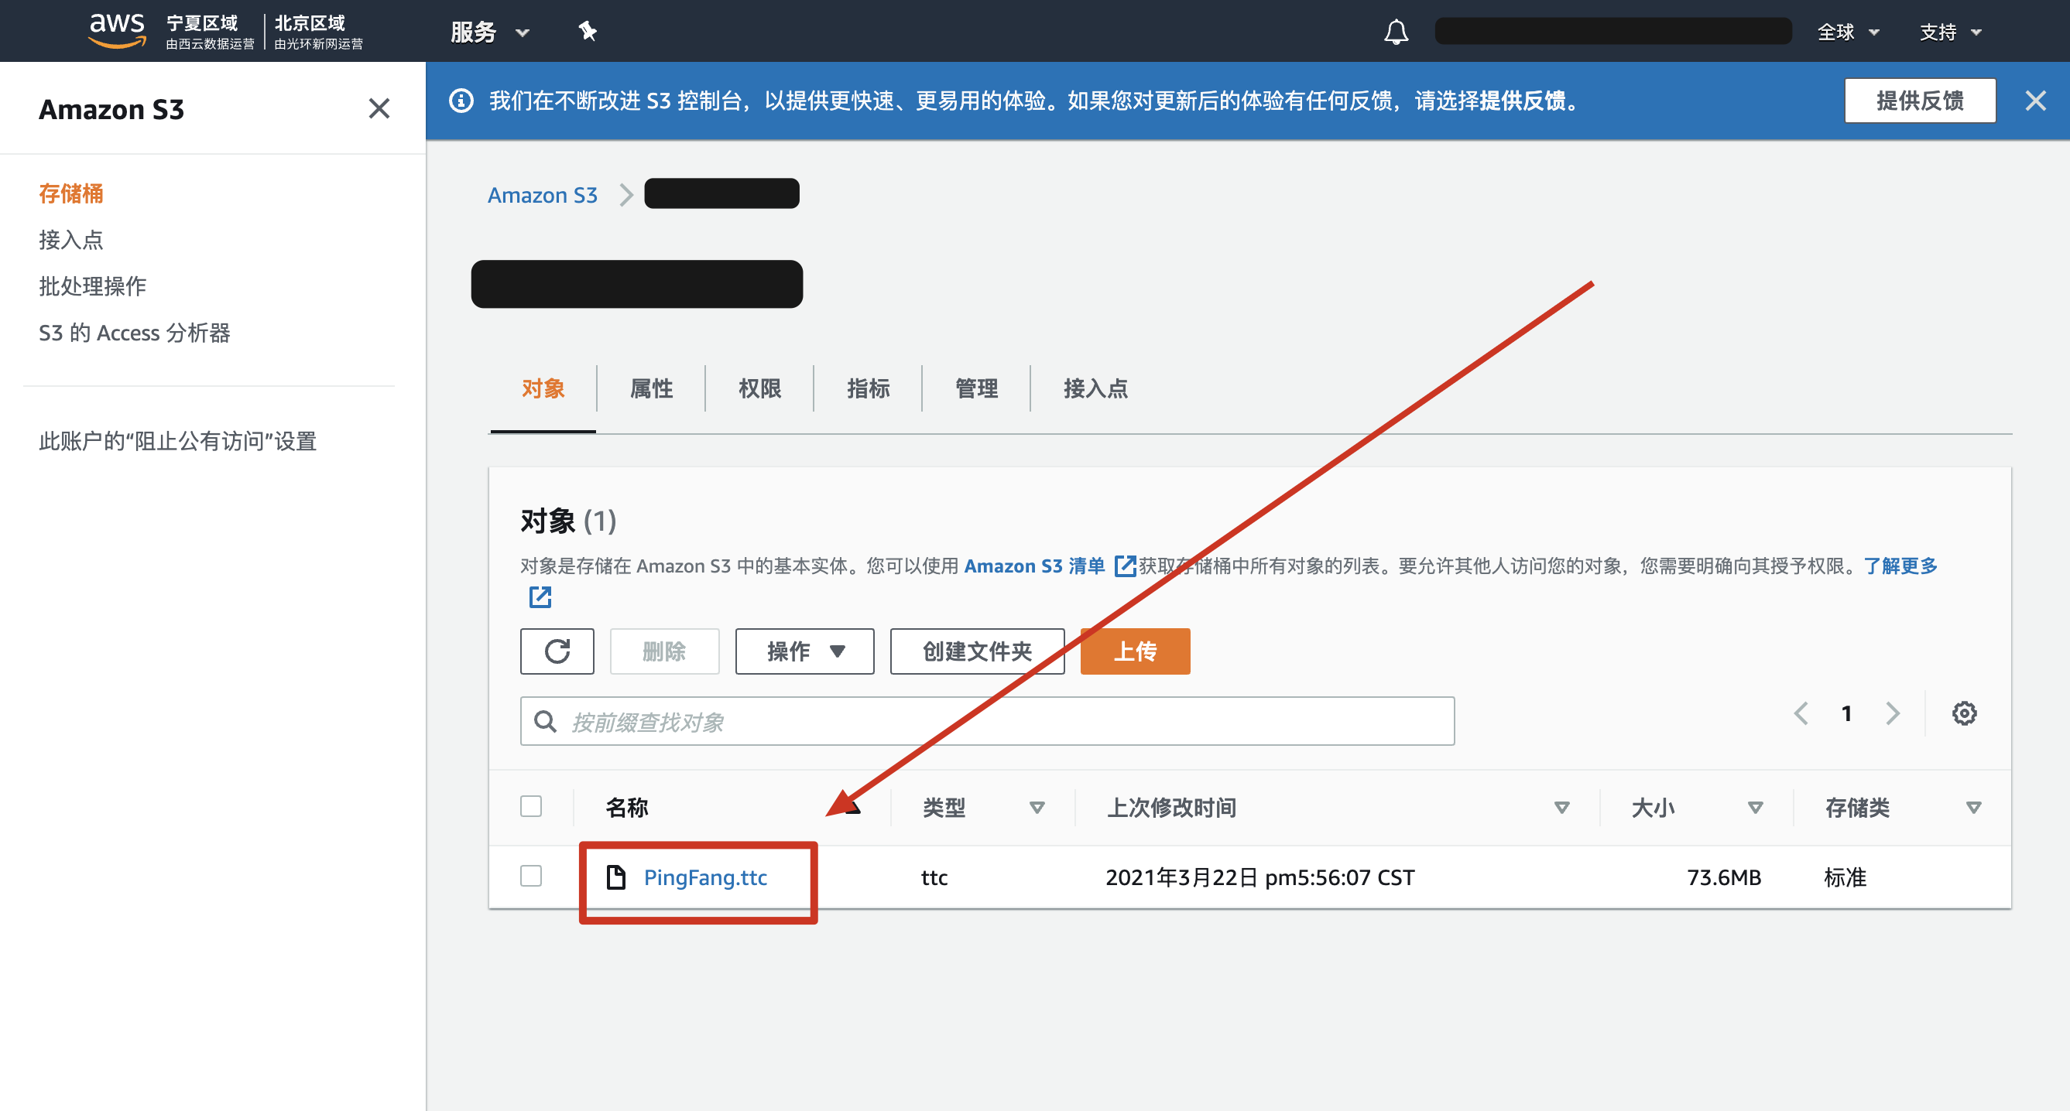Screen dimensions: 2070x1111
Task: Click the AWS logo
Action: coord(117,30)
